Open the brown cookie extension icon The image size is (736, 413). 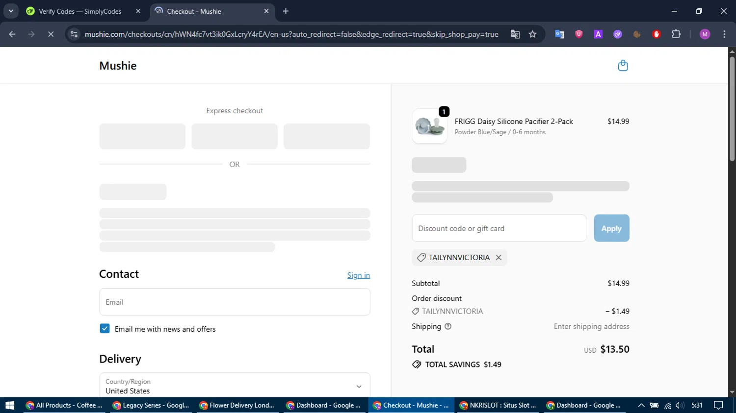coord(637,34)
